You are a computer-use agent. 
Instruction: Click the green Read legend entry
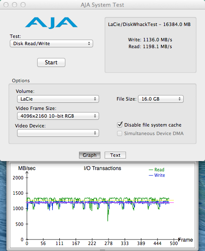(157, 170)
